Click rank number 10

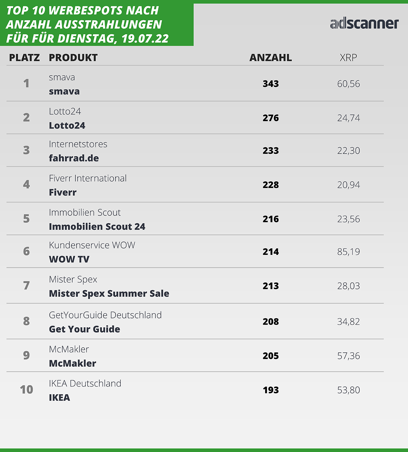pyautogui.click(x=27, y=389)
